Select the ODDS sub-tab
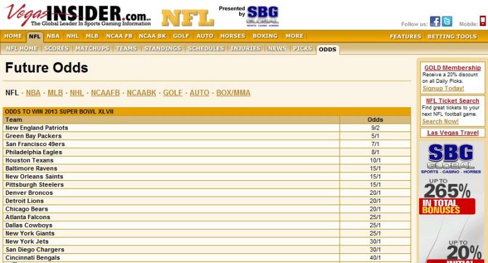This screenshot has height=263, width=488. [x=328, y=49]
